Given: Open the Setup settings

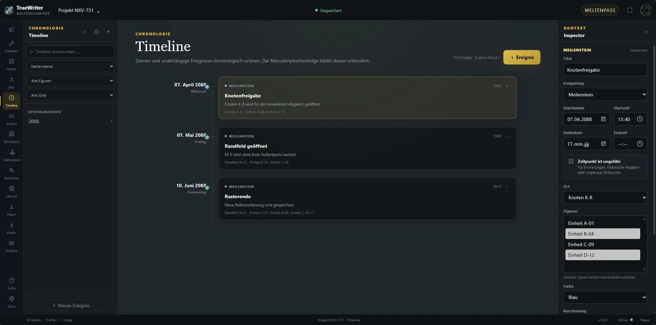Looking at the screenshot, I should (11, 302).
